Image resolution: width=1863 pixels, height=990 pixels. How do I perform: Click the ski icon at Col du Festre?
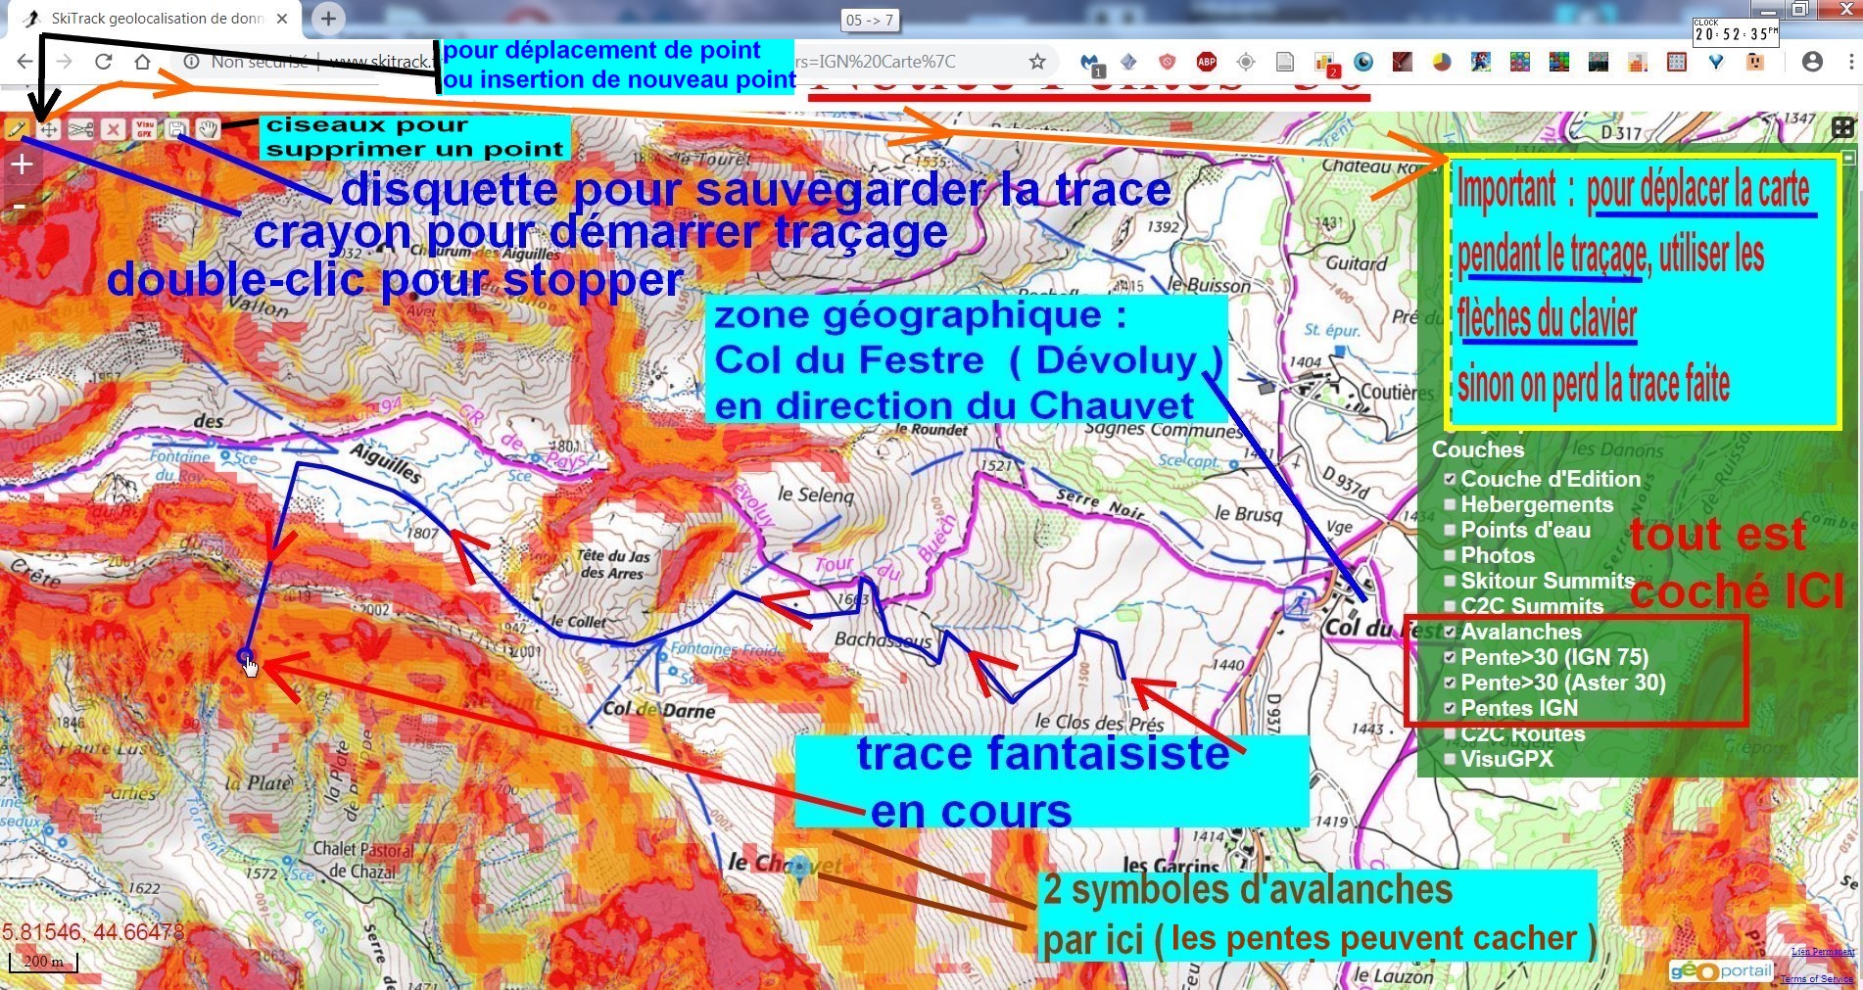[x=1301, y=603]
